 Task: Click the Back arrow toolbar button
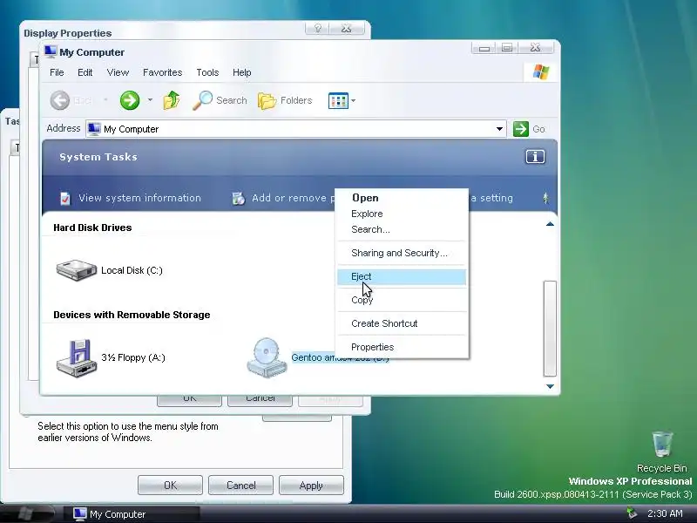(59, 100)
